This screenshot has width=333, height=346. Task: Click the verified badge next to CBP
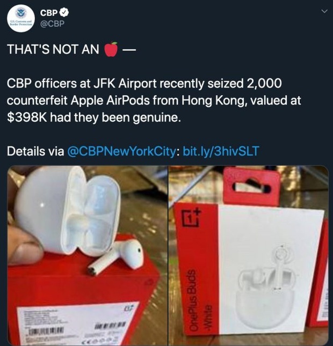tap(64, 12)
